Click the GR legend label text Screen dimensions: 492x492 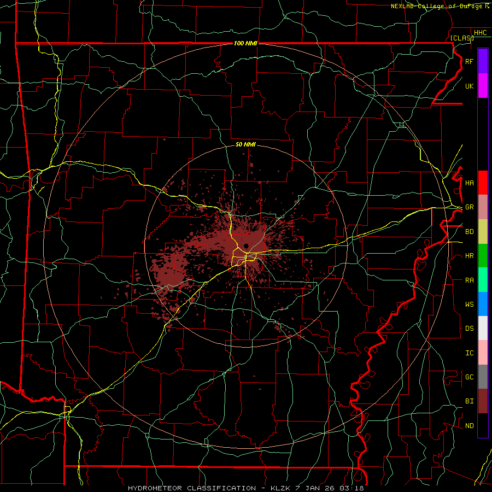(470, 207)
